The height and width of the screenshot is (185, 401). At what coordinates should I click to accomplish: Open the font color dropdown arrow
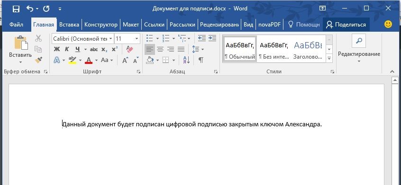tap(96, 61)
